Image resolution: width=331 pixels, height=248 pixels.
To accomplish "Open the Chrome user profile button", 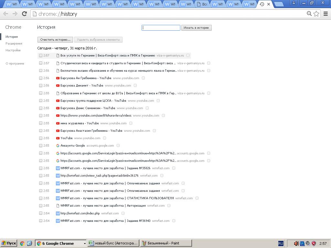I will (x=294, y=3).
